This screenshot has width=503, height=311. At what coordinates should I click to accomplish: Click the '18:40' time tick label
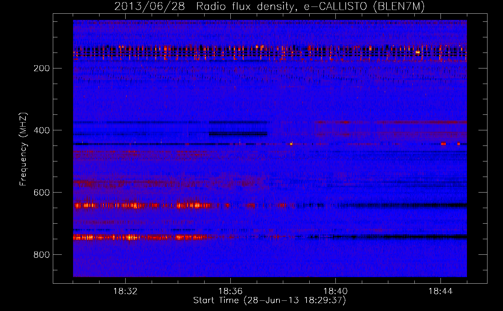(335, 291)
